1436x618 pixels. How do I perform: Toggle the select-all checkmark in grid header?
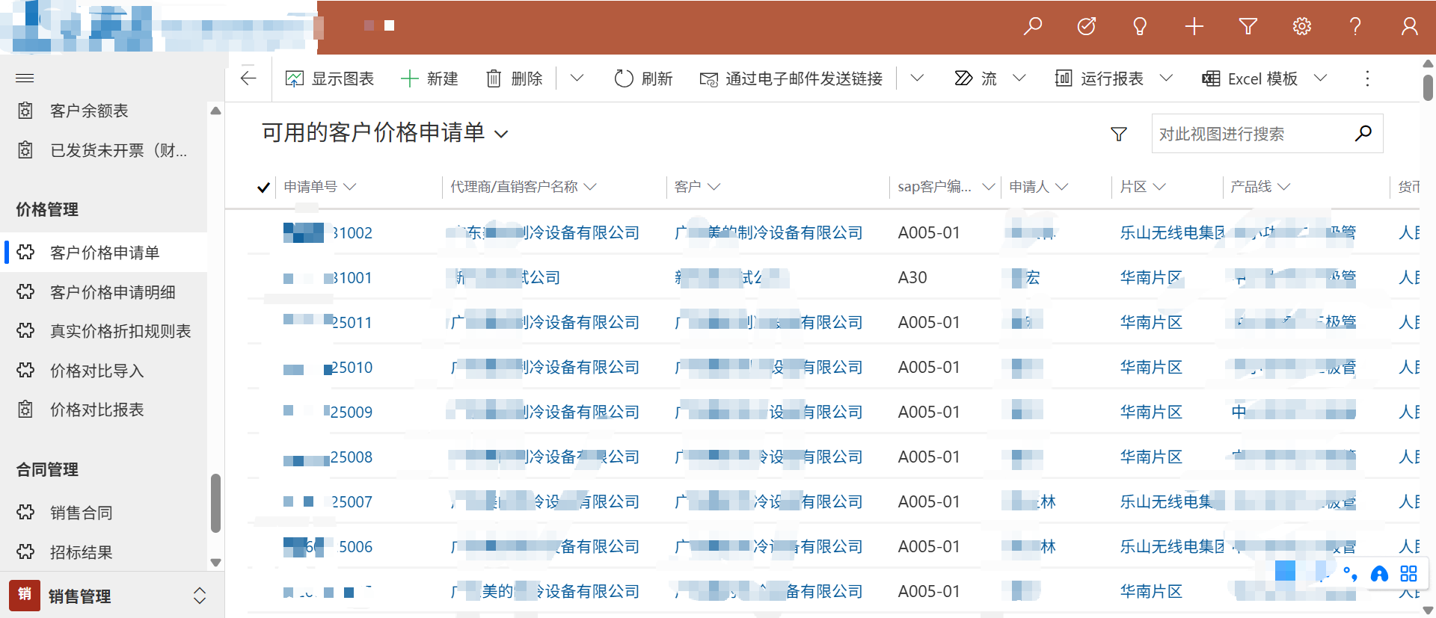tap(263, 187)
